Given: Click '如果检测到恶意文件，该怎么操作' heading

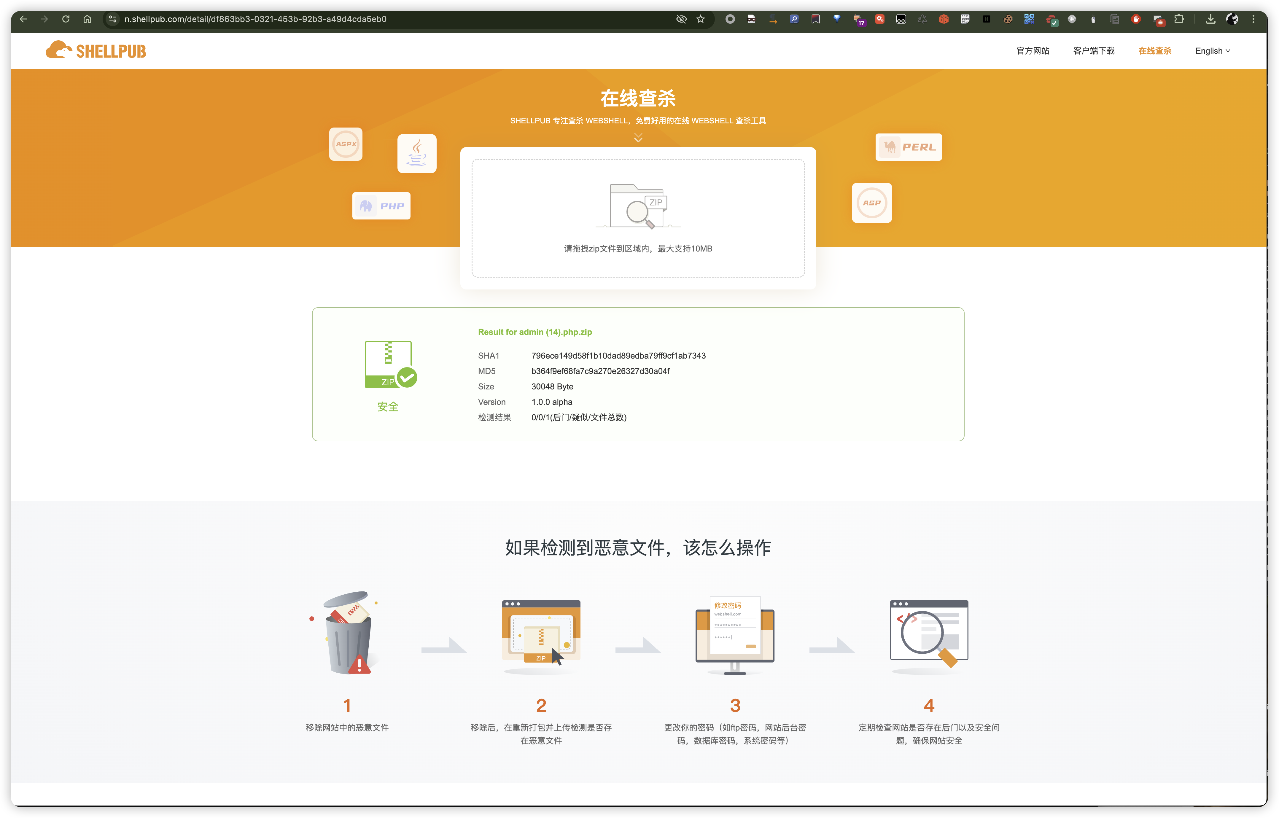Looking at the screenshot, I should coord(638,548).
